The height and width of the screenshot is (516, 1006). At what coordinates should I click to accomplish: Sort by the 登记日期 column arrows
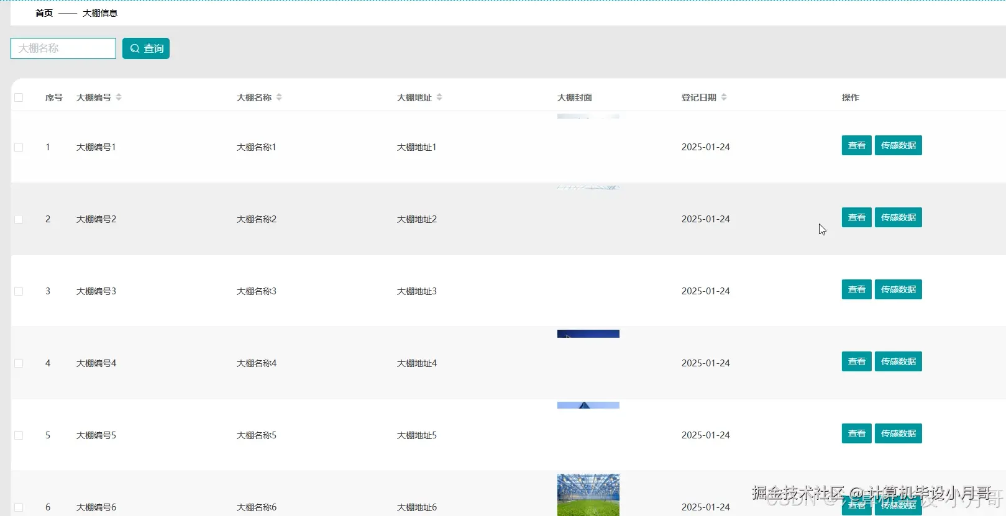click(x=724, y=97)
